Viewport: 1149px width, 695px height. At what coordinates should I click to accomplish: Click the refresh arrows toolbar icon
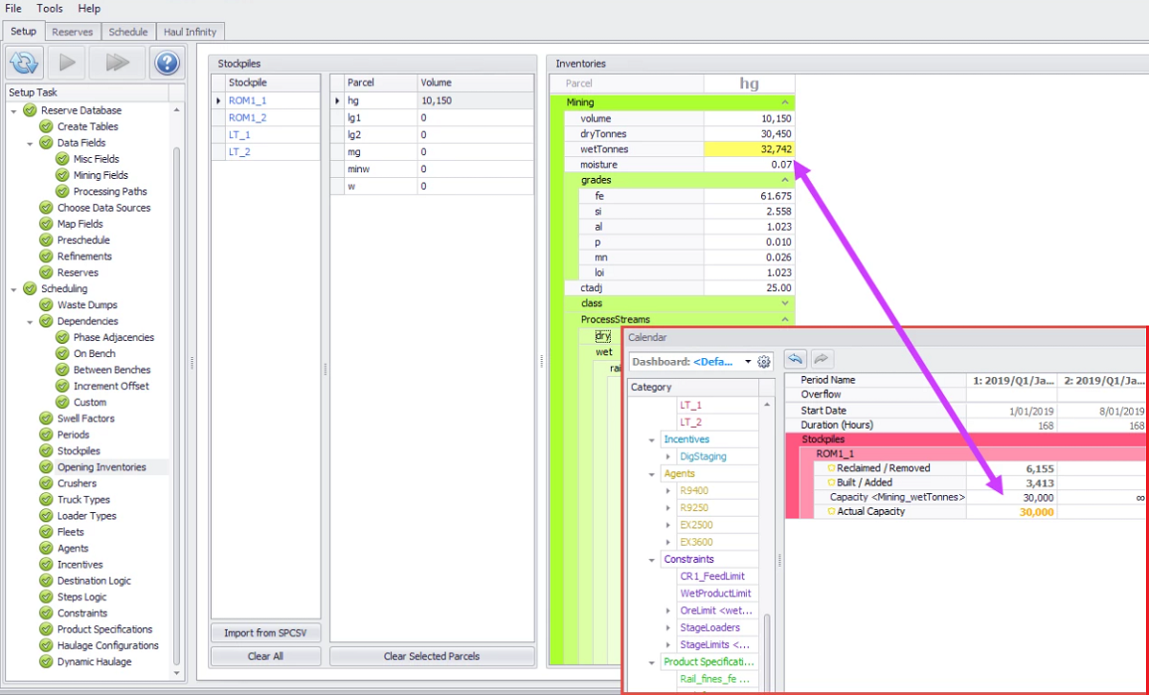[x=24, y=63]
